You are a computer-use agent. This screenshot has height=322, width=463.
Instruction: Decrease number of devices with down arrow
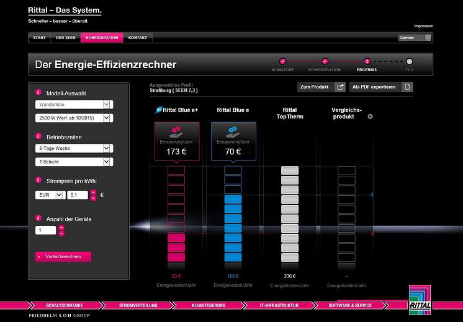[x=61, y=233]
